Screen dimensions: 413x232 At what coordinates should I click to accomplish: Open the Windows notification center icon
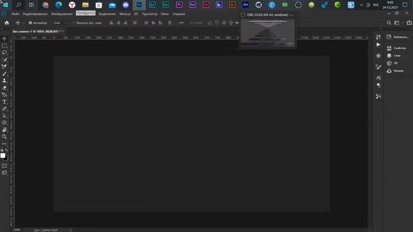click(x=405, y=5)
